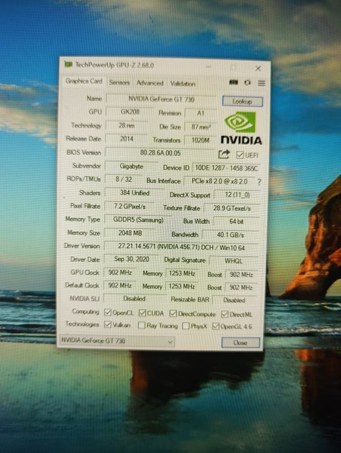Toggle the OpenGL 4.6 checkbox
The width and height of the screenshot is (341, 453).
coord(215,326)
